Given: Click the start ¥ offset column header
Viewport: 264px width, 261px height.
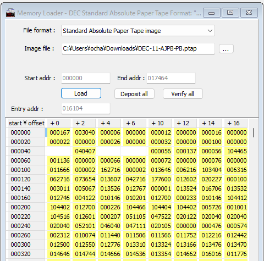Looking at the screenshot, I should pos(26,123).
